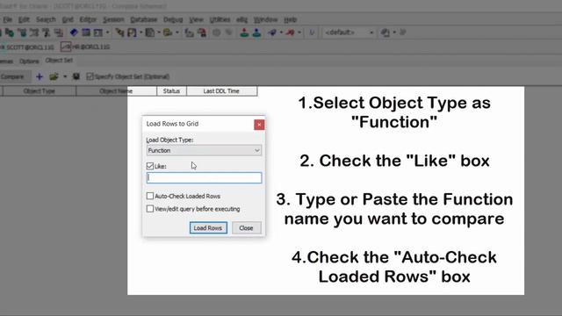Open the Database menu

[x=143, y=19]
